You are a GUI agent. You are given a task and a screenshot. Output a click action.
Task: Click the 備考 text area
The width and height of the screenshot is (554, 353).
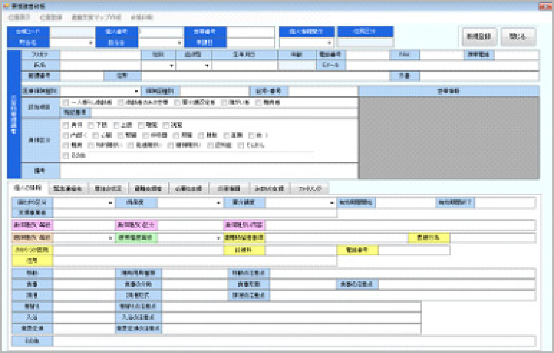[x=209, y=170]
